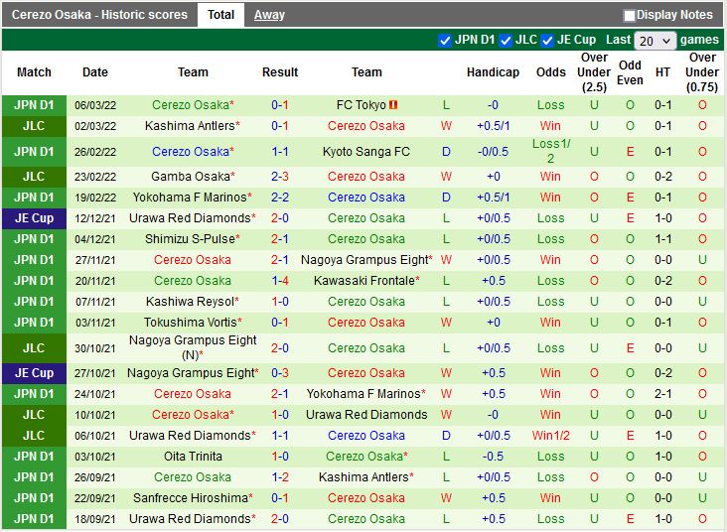
Task: Click Oita Trinita team name
Action: 193,457
